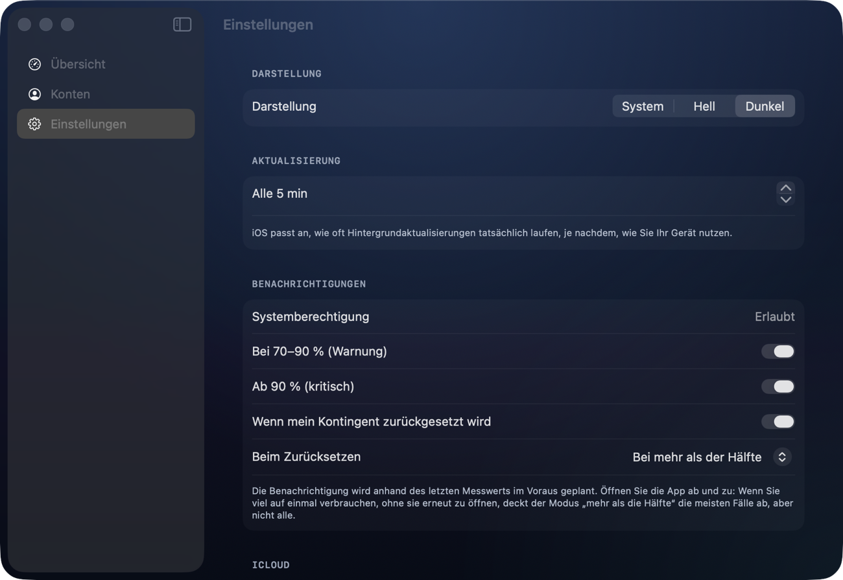Click the ICLOUD section header
The image size is (843, 580).
[x=270, y=565]
